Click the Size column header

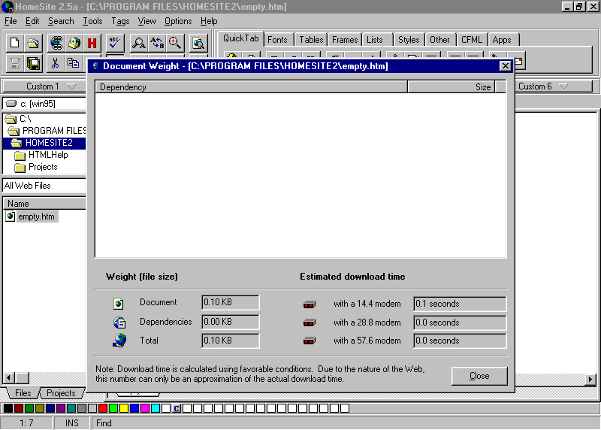(452, 87)
